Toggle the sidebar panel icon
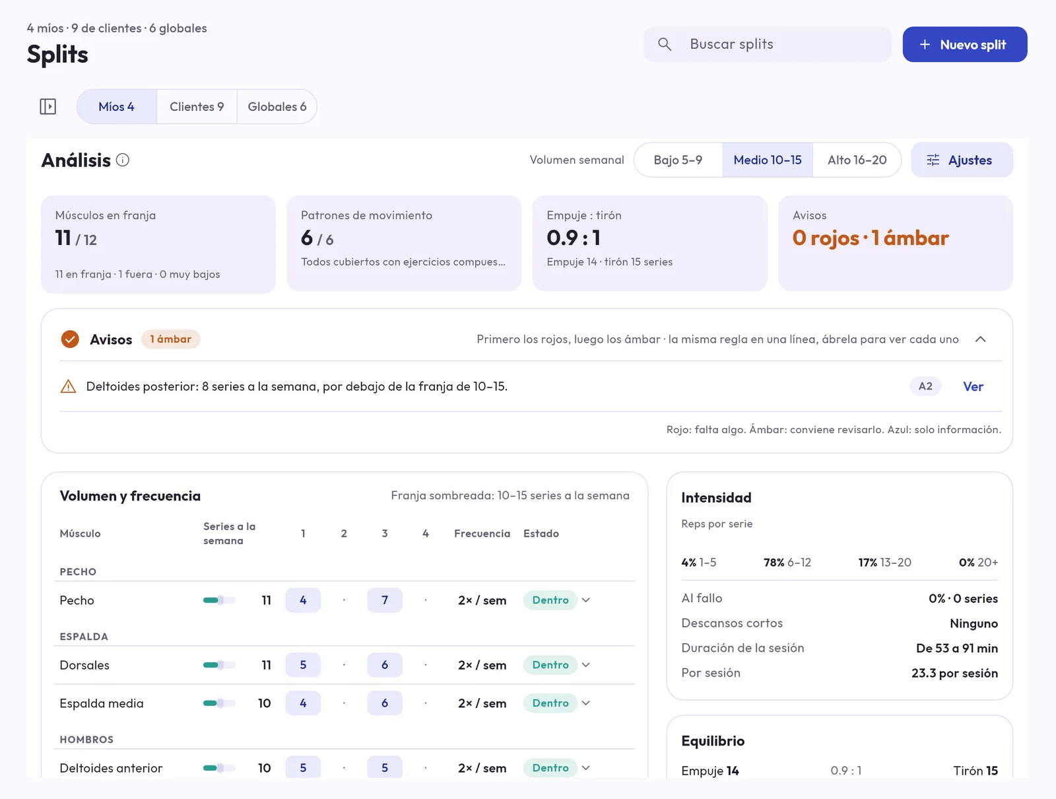The image size is (1056, 799). pos(48,106)
